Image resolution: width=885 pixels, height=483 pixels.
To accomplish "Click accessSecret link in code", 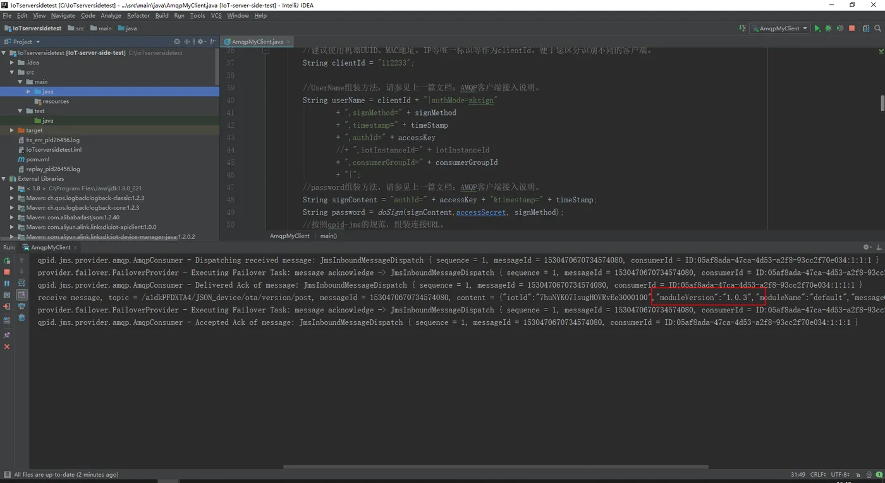I will [481, 212].
